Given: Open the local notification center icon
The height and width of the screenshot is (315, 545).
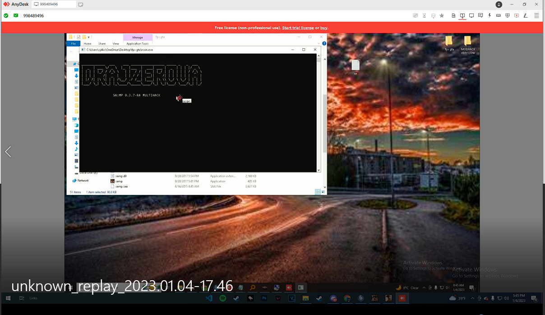Looking at the screenshot, I should tap(534, 298).
